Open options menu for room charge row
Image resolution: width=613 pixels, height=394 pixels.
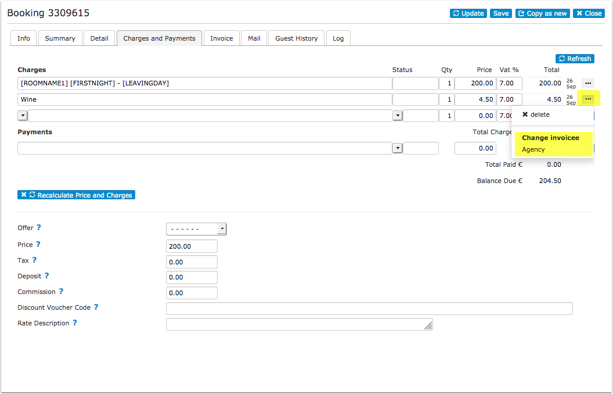pos(588,83)
